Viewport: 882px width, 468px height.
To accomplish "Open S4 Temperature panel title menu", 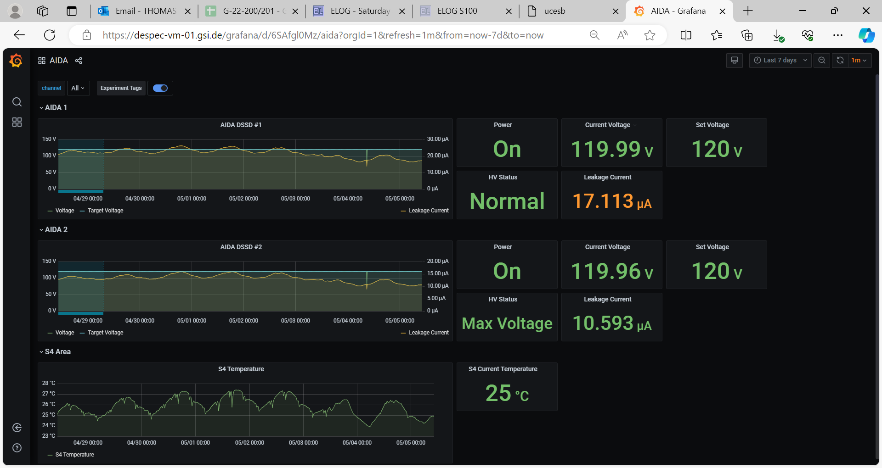I will click(241, 369).
